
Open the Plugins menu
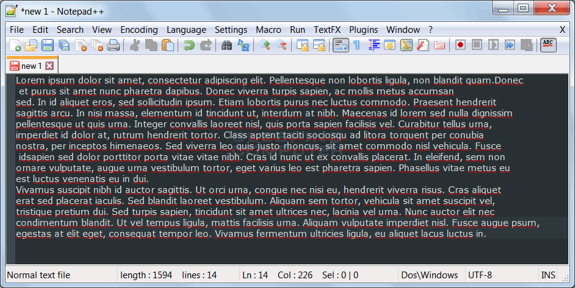[363, 29]
